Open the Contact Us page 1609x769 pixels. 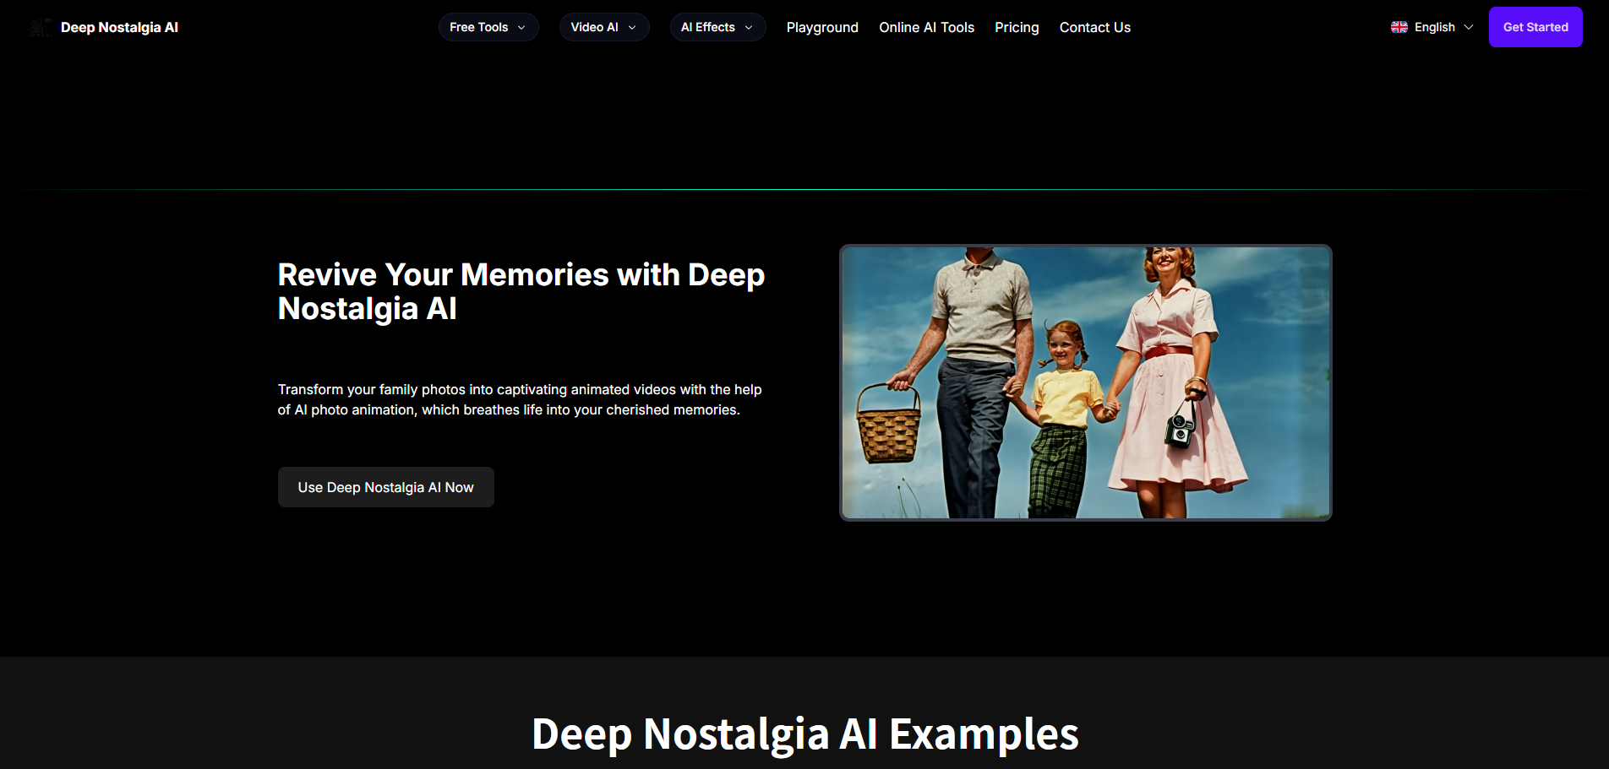coord(1094,27)
